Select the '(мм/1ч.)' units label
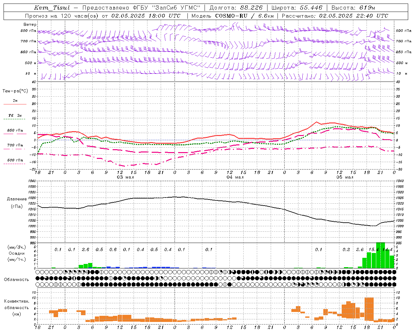413x330 pixels. (16, 259)
